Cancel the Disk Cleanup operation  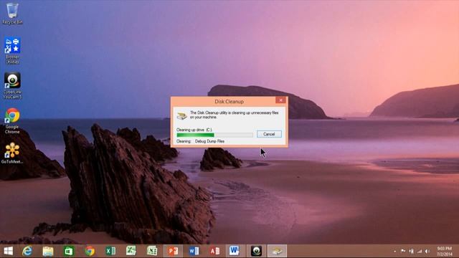coord(269,134)
